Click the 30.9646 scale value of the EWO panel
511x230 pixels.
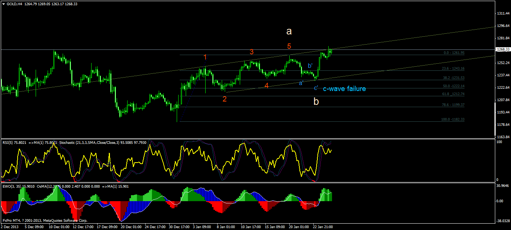(x=503, y=186)
